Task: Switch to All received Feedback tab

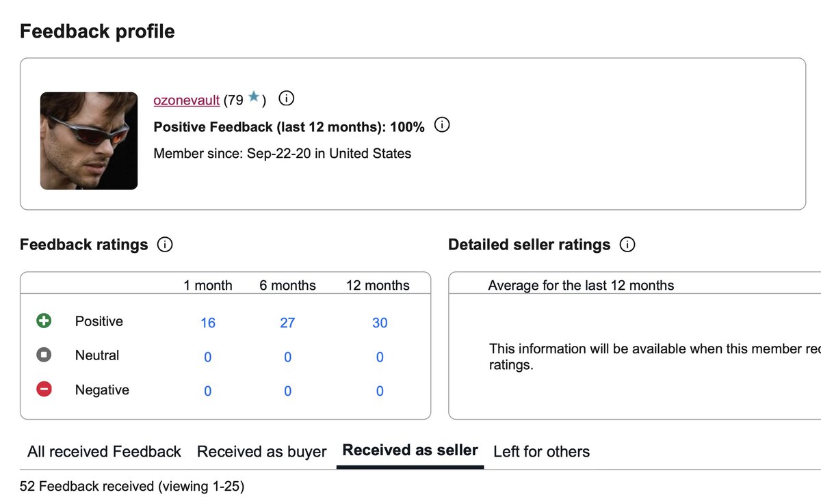Action: pyautogui.click(x=104, y=452)
